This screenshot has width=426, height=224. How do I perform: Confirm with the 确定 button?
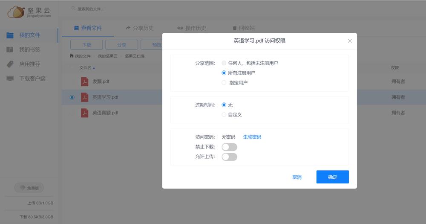pyautogui.click(x=333, y=177)
